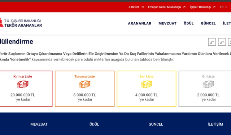Image resolution: width=231 pixels, height=135 pixels.
Task: Open the e-Devlet external link
Action: click(134, 7)
